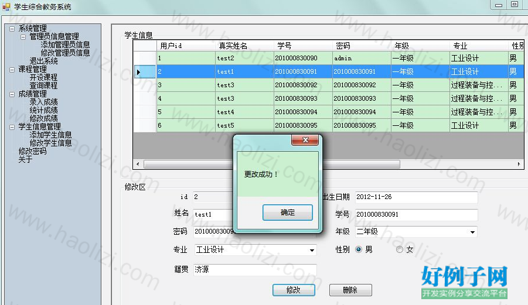Image resolution: width=528 pixels, height=305 pixels.
Task: Open 修改成绩 tree item
Action: pos(44,118)
